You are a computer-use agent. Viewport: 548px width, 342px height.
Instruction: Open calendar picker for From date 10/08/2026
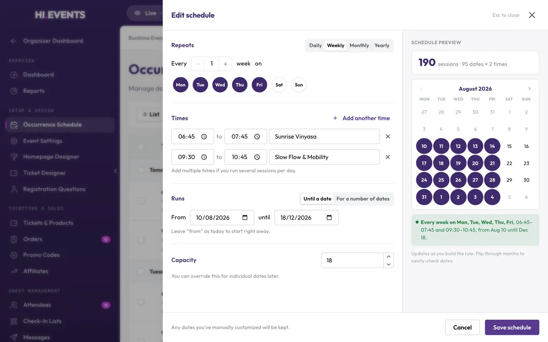coord(245,218)
